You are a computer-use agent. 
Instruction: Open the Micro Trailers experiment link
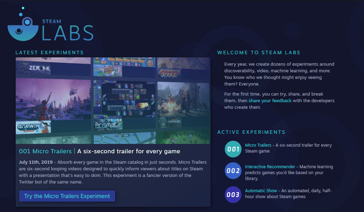[258, 145]
